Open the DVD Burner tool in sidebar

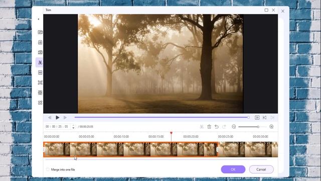click(x=40, y=93)
